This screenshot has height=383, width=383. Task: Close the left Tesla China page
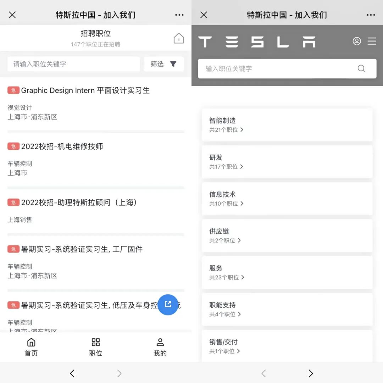(x=12, y=15)
